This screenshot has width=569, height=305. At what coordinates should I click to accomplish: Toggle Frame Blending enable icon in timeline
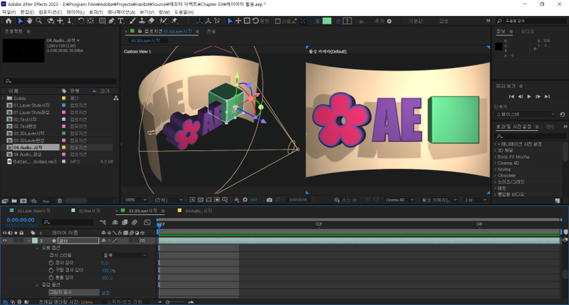125,222
